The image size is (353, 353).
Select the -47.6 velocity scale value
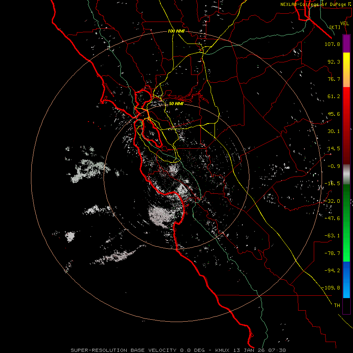[x=332, y=218]
